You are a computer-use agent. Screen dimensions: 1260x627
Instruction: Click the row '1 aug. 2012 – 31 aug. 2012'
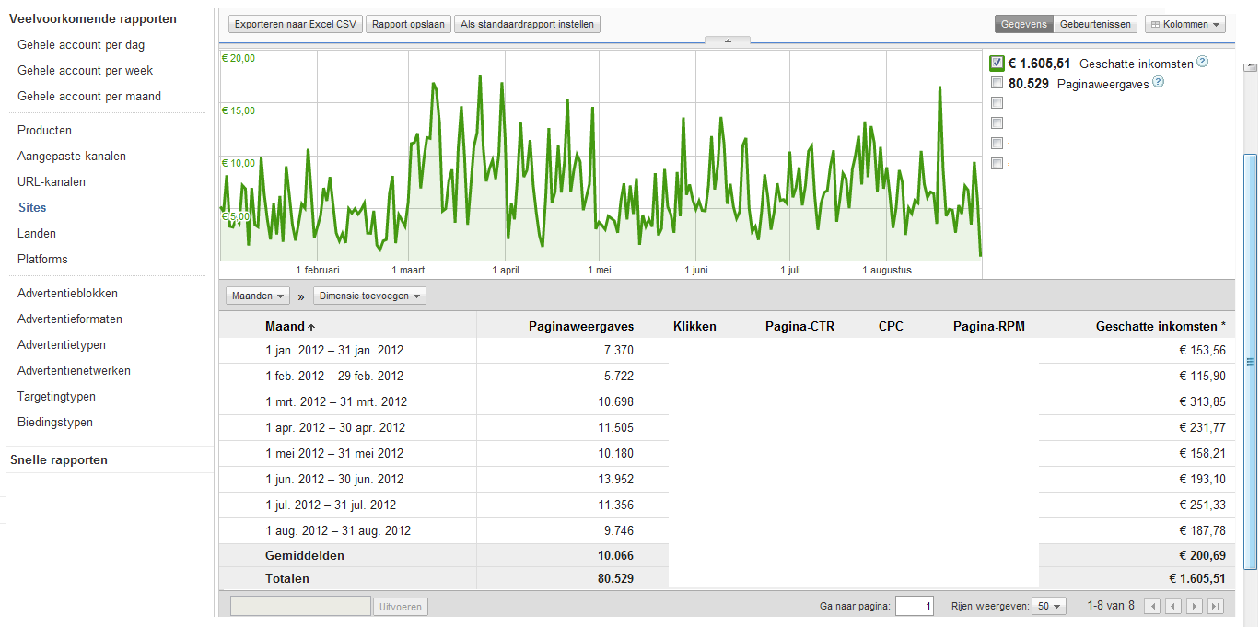point(727,531)
